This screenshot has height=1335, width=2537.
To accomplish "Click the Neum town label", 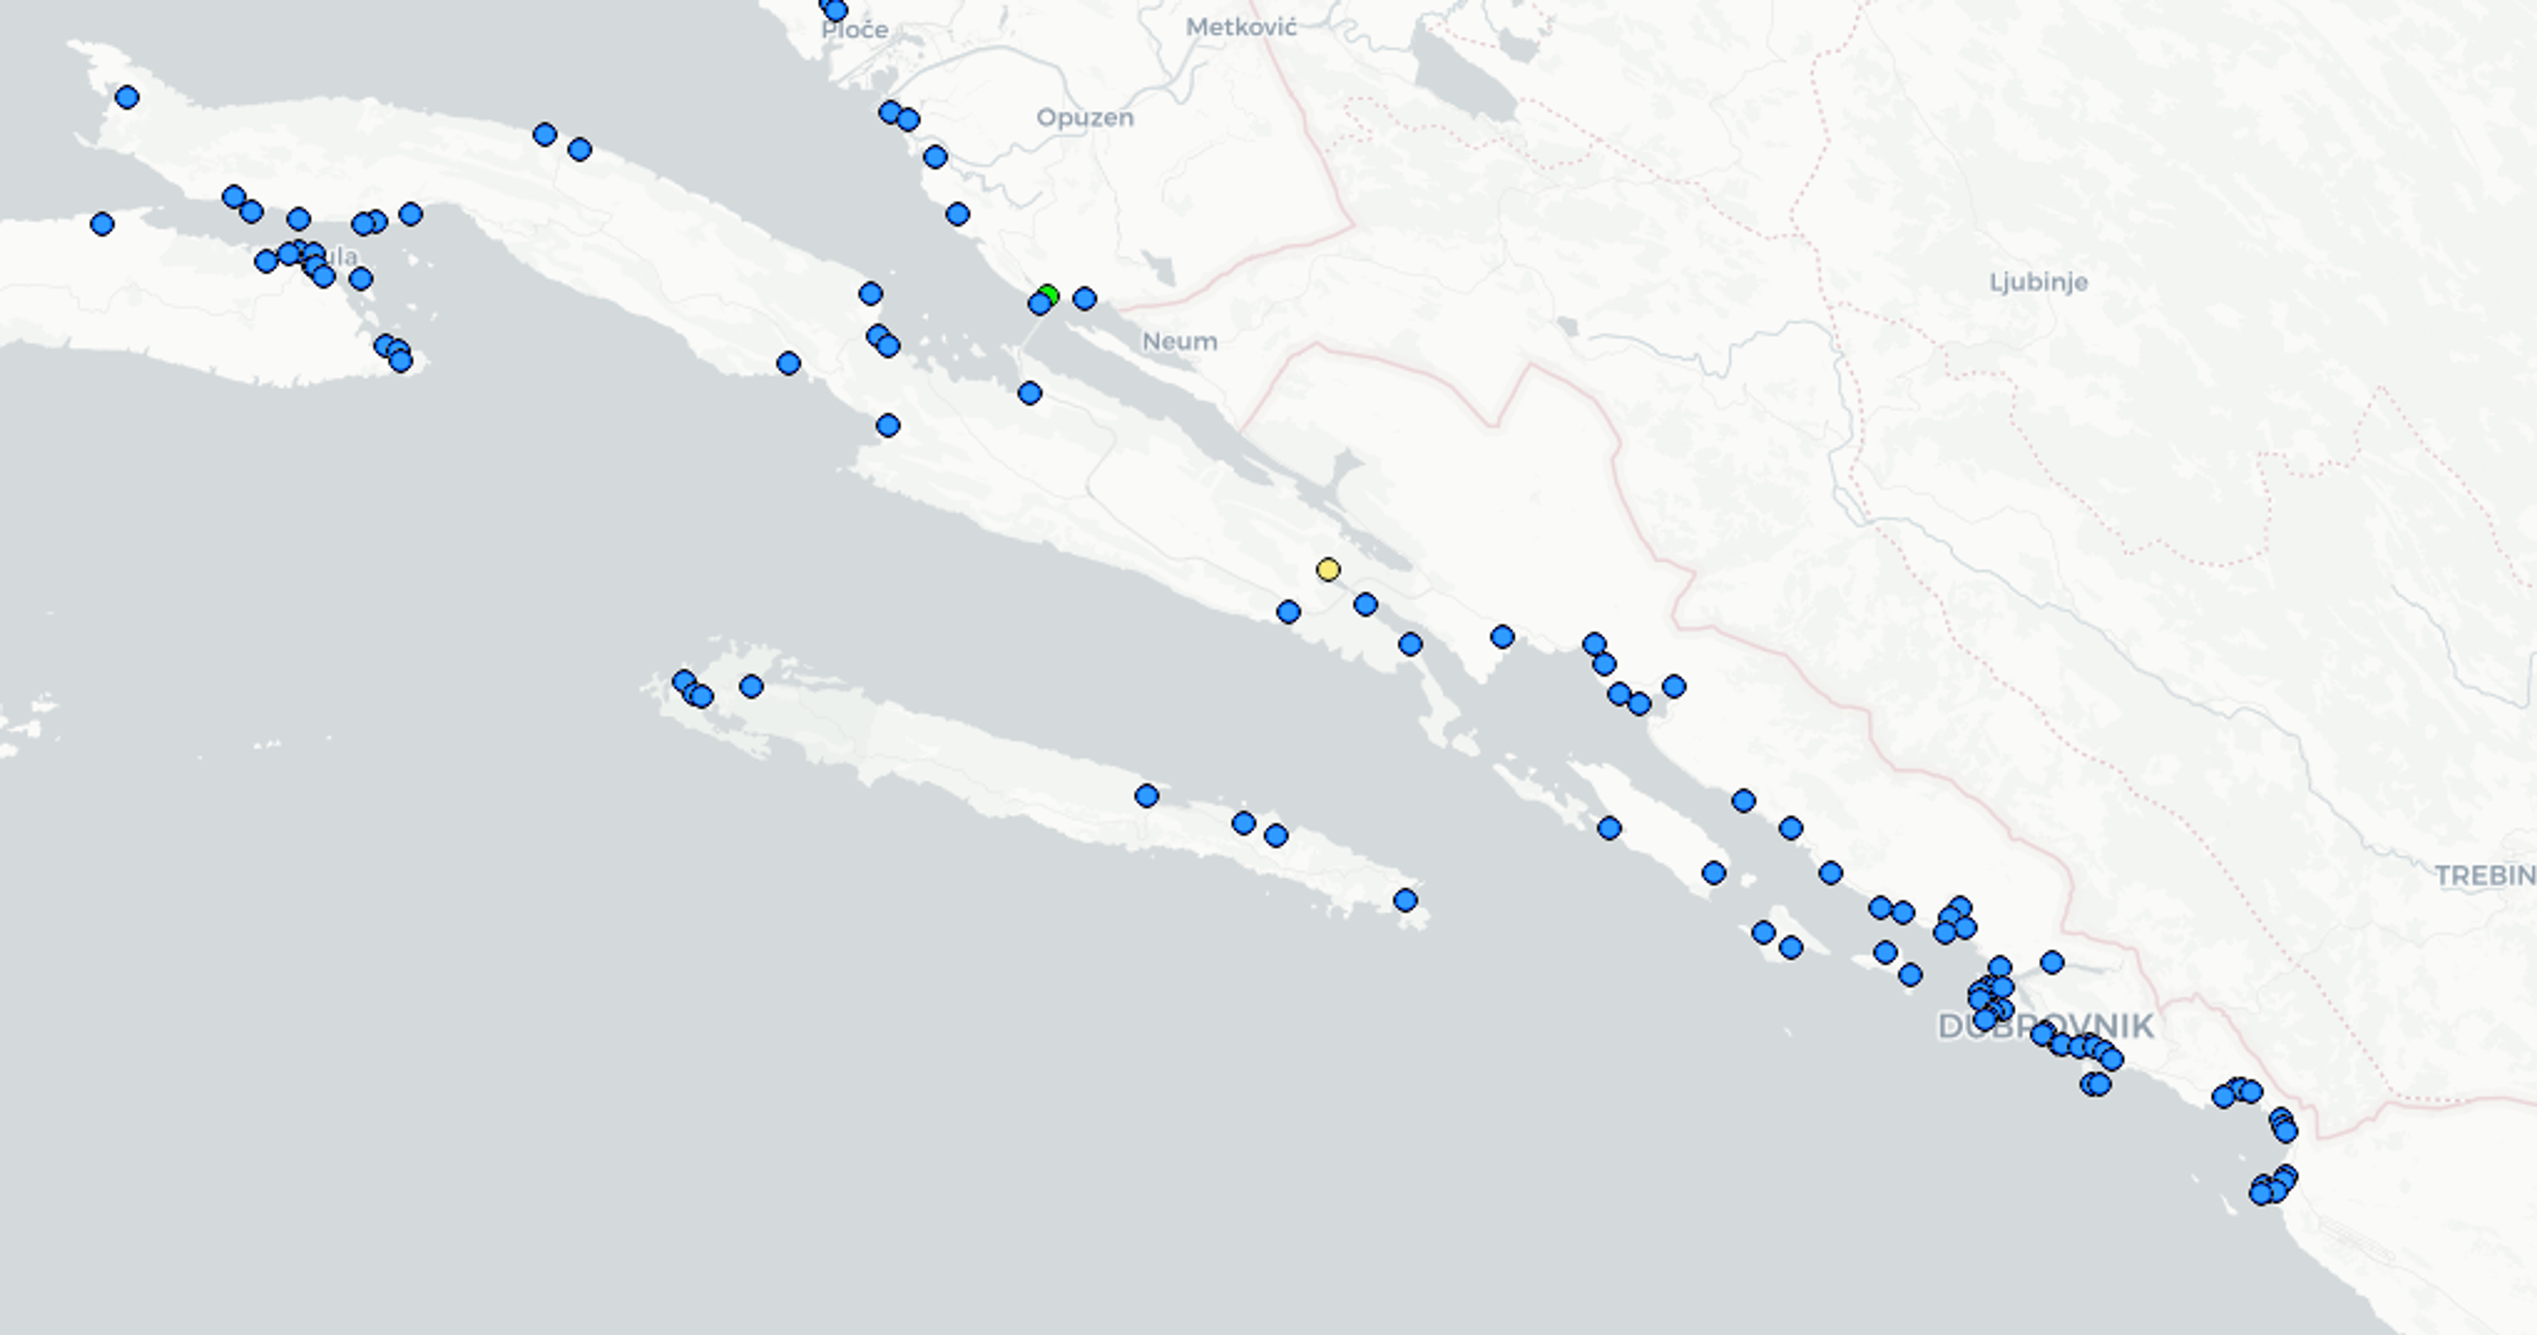I will pyautogui.click(x=1180, y=341).
